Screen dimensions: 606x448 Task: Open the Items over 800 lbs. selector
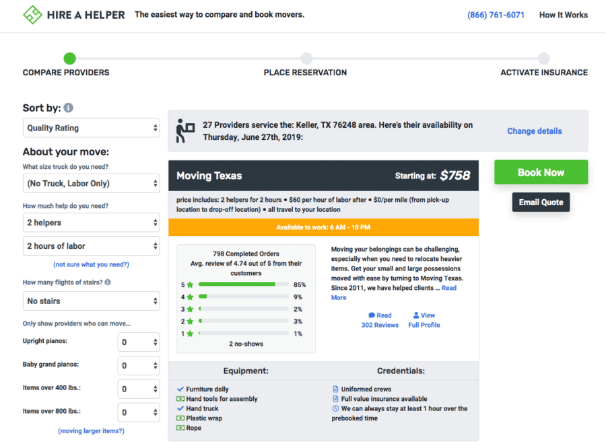[x=139, y=412]
